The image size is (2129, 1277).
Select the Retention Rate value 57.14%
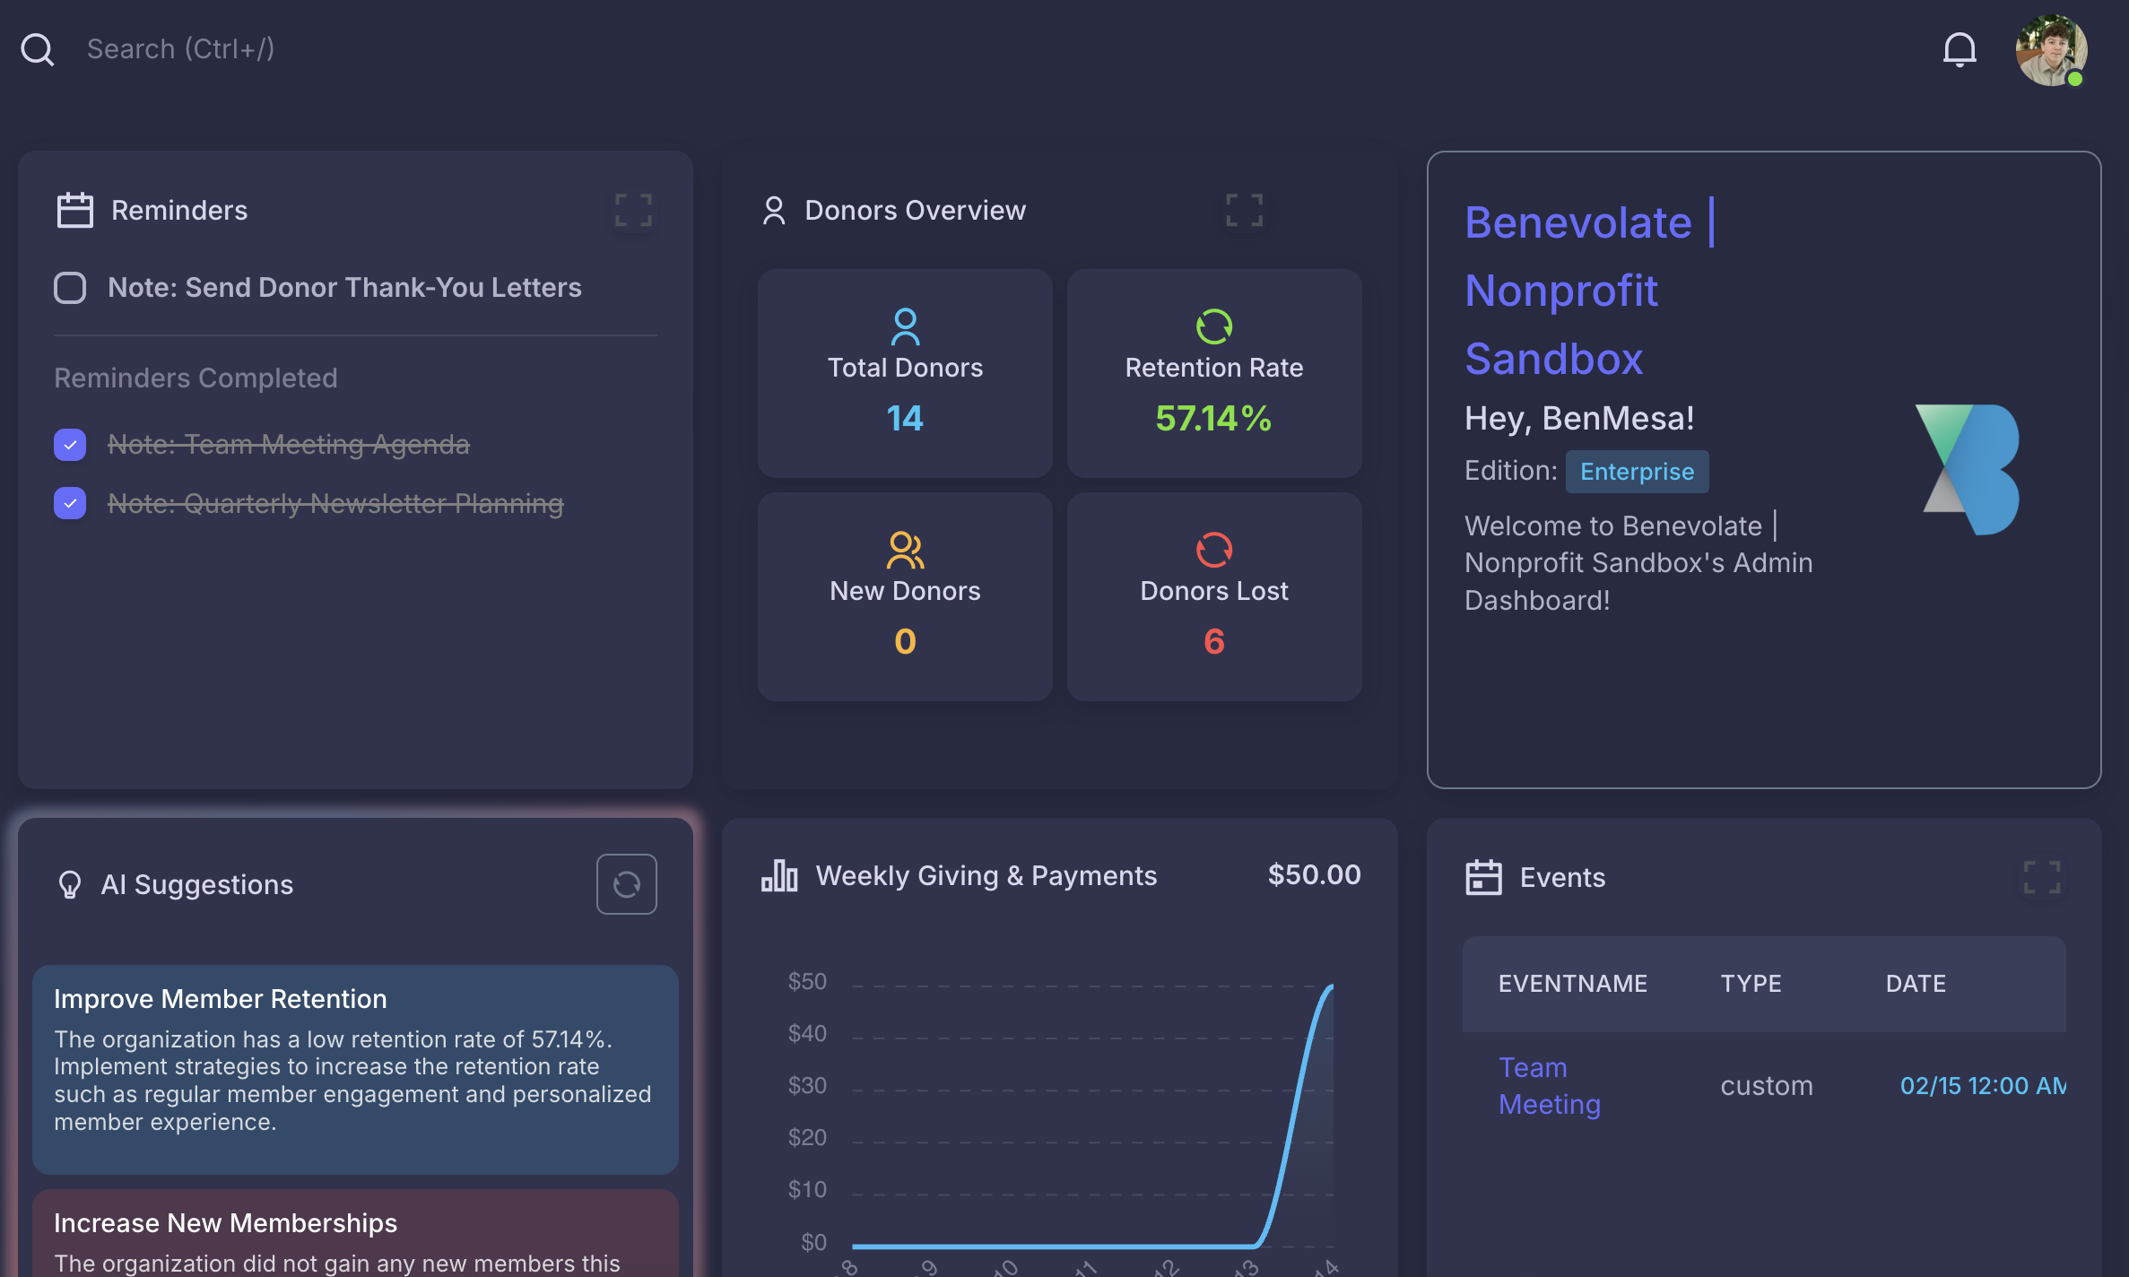coord(1213,418)
